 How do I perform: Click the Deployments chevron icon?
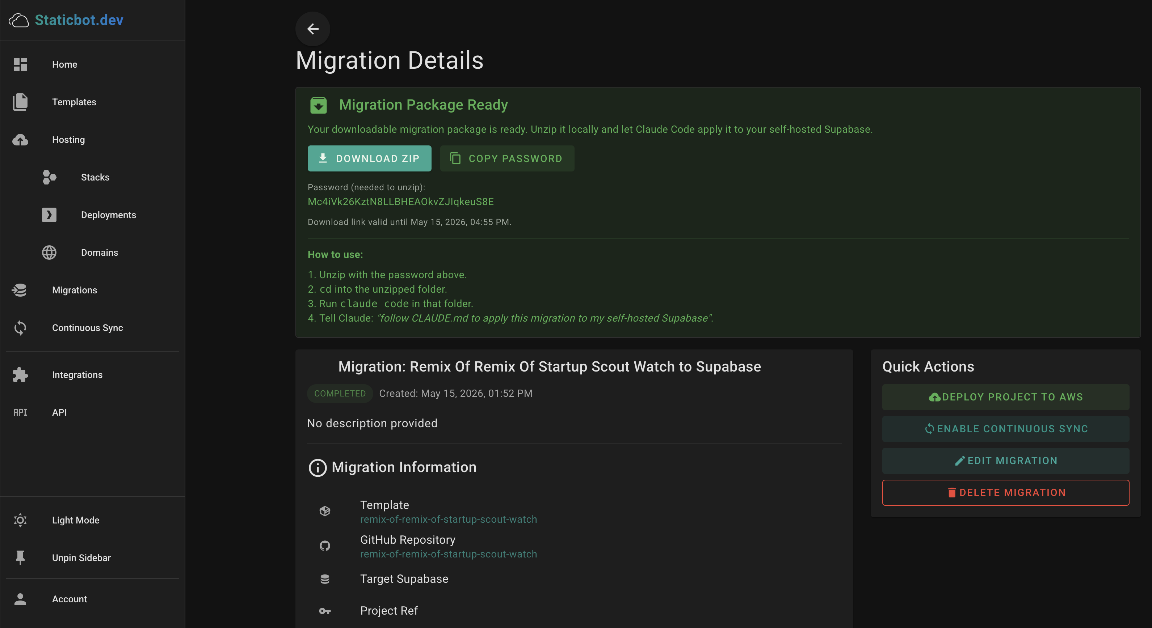49,215
